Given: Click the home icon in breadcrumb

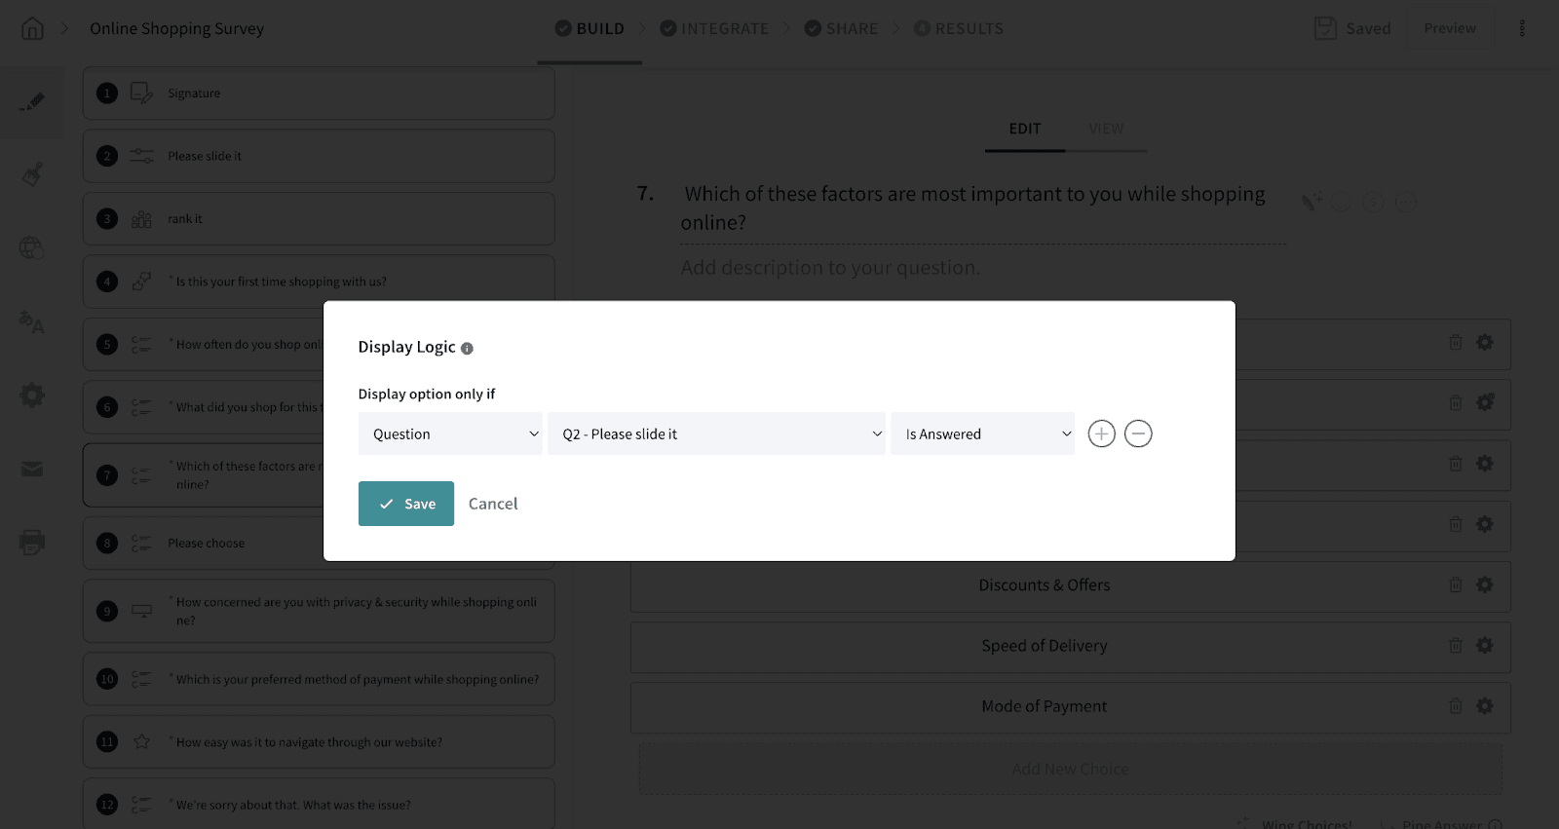Looking at the screenshot, I should coord(32,28).
